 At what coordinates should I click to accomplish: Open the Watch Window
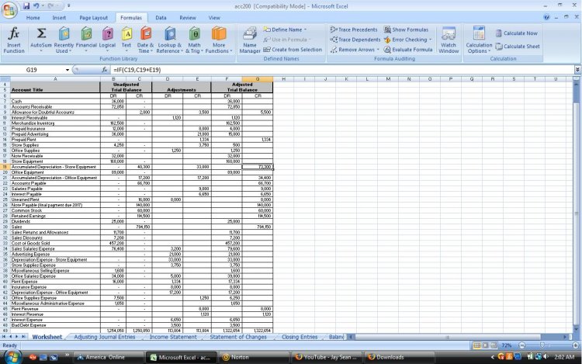[x=449, y=39]
